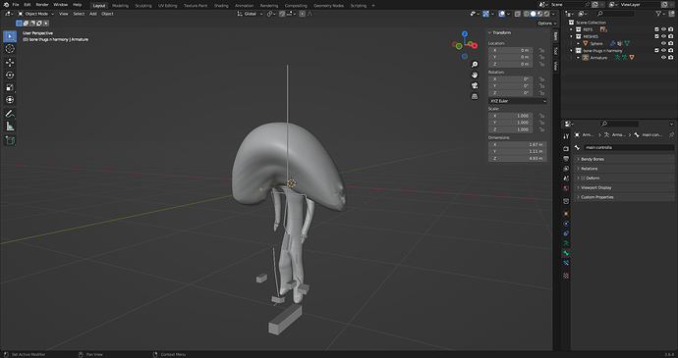The height and width of the screenshot is (358, 678).
Task: Expand the Custom Properties panel
Action: [624, 197]
